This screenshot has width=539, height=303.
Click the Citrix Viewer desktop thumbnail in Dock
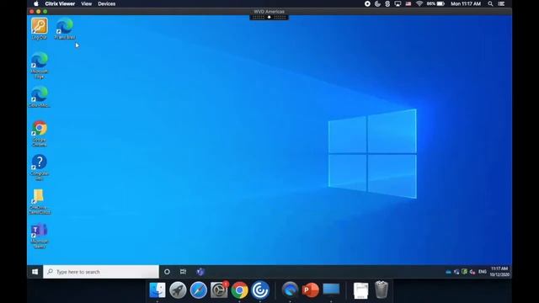pyautogui.click(x=331, y=290)
